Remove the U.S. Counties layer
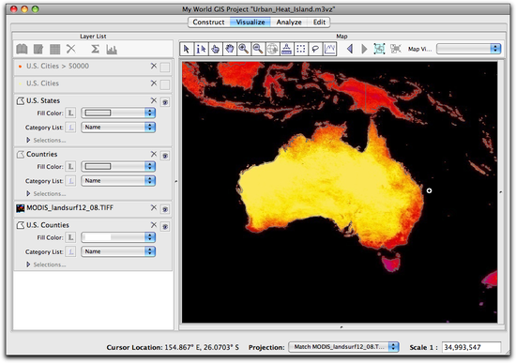516x363 pixels. coord(154,225)
